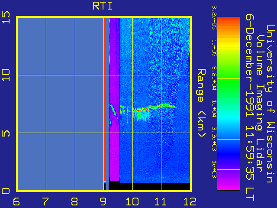Click the x-axis label 11
The width and height of the screenshot is (277, 208).
pyautogui.click(x=161, y=201)
